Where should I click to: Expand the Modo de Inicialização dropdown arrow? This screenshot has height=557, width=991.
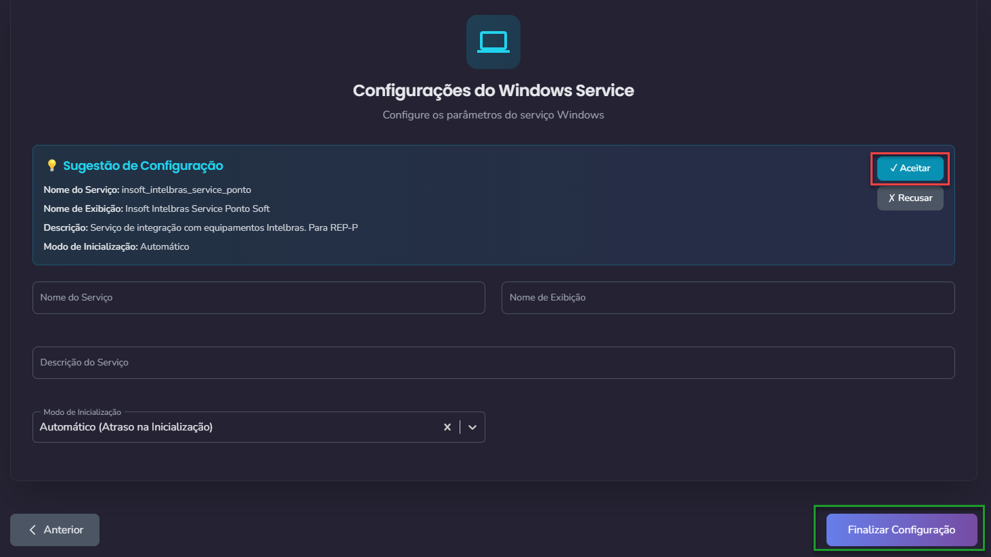click(x=472, y=427)
